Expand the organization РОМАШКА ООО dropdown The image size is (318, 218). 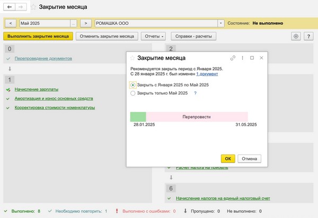220,23
